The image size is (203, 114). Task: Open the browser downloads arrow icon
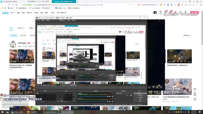click(x=182, y=5)
